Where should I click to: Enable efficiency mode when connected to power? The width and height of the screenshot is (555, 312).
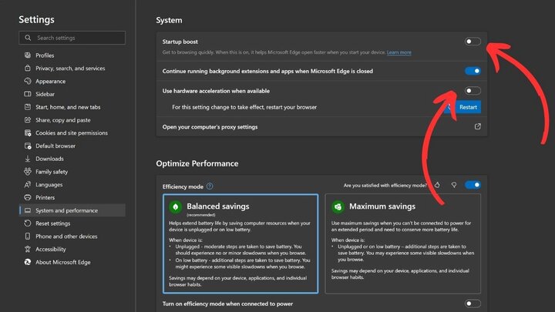473,304
